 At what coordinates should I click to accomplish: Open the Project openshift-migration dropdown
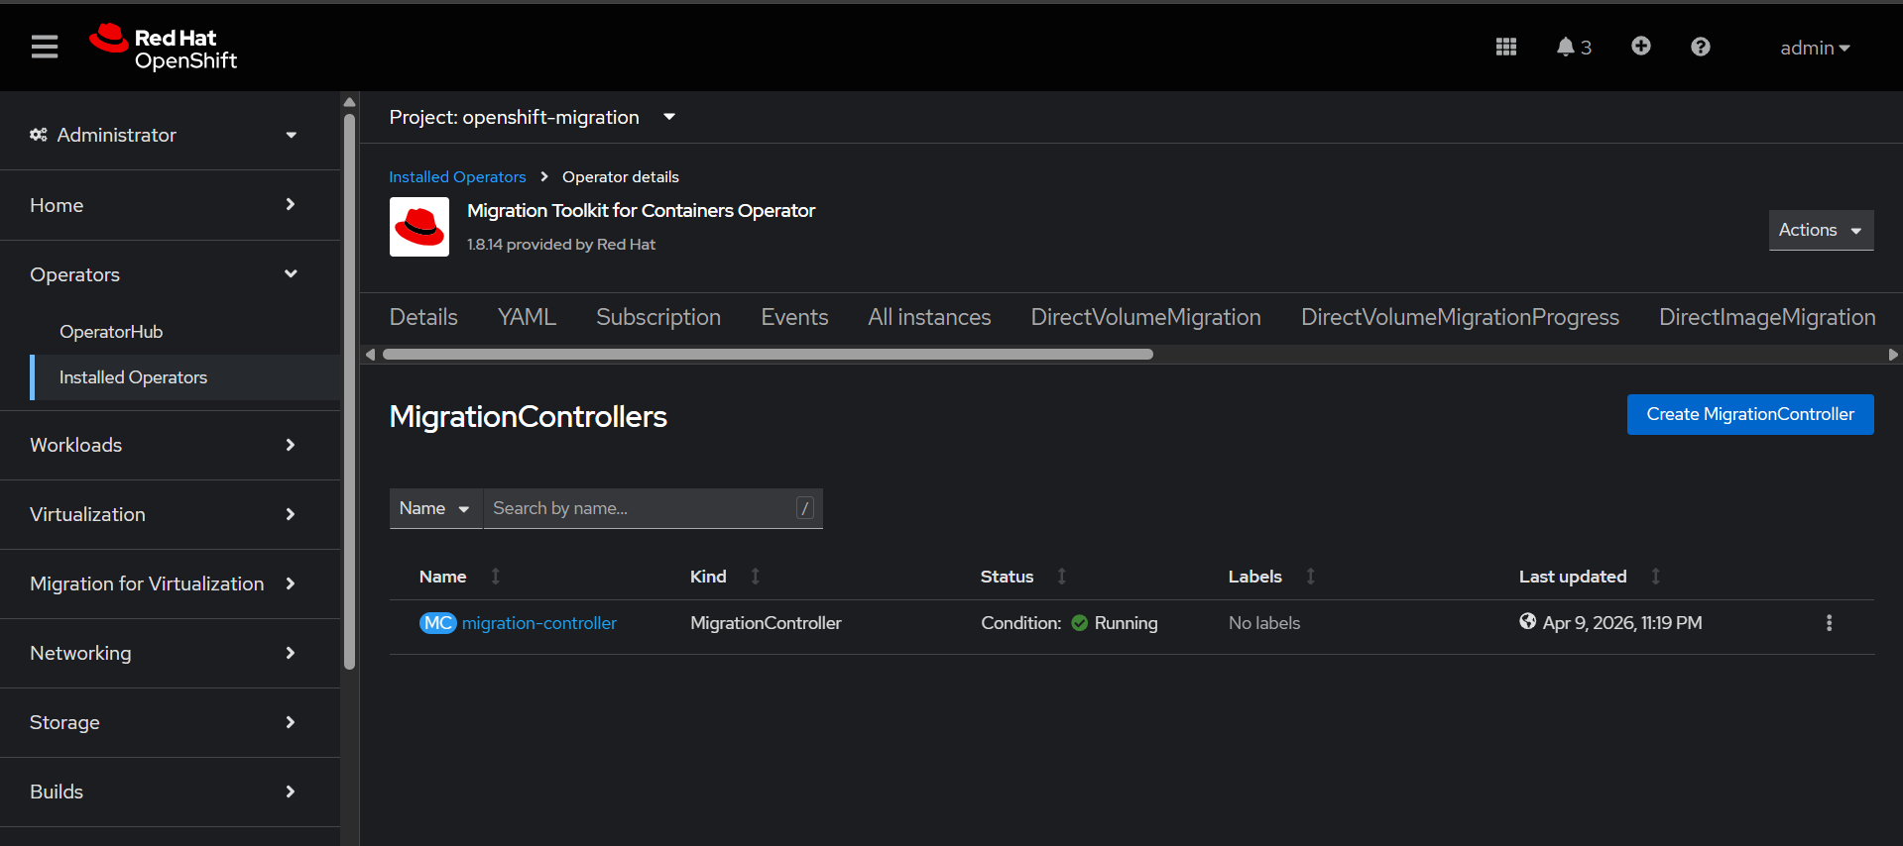[x=533, y=117]
